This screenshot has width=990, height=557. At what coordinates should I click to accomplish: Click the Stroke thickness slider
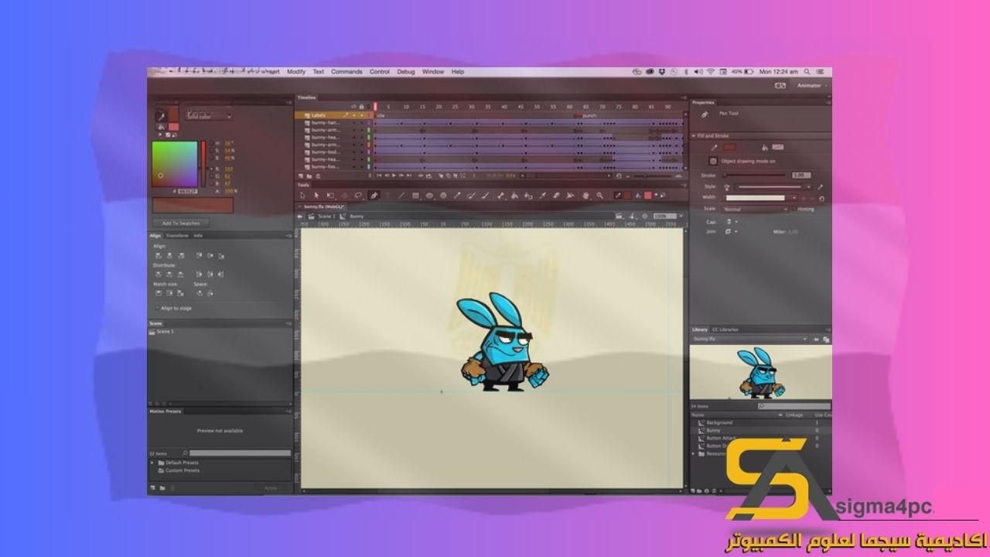[754, 176]
